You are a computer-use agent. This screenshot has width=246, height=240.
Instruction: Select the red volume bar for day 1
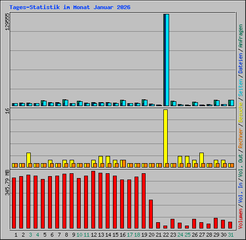[x=14, y=203]
